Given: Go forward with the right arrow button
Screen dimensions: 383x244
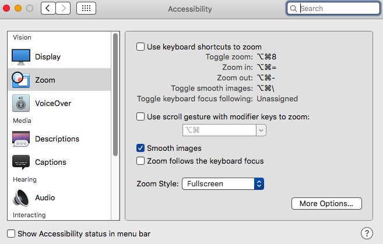Looking at the screenshot, I should tap(63, 9).
